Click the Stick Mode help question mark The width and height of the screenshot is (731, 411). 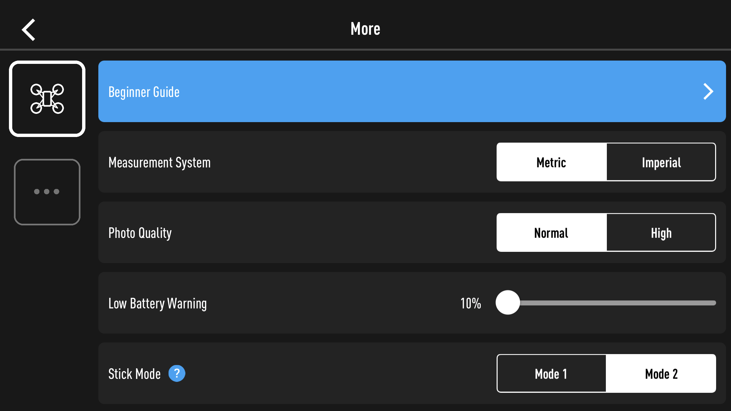point(177,374)
